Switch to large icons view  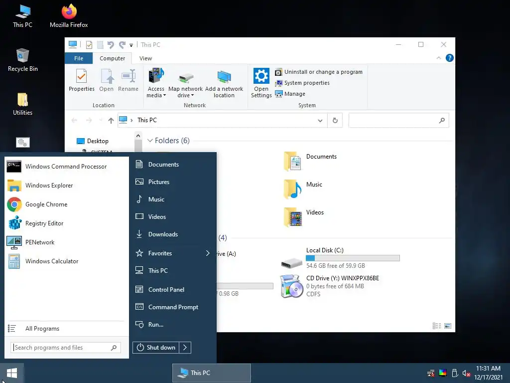pyautogui.click(x=448, y=326)
